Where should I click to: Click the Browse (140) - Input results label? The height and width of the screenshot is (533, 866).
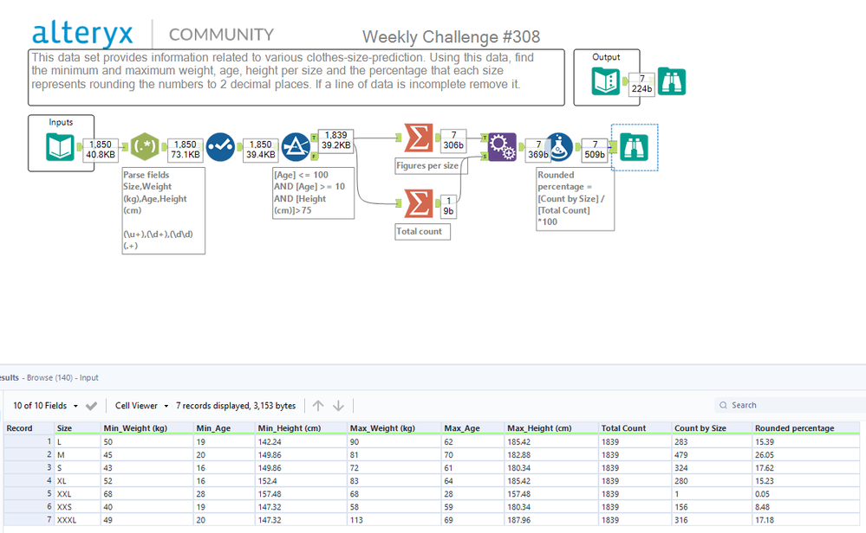[x=62, y=377]
